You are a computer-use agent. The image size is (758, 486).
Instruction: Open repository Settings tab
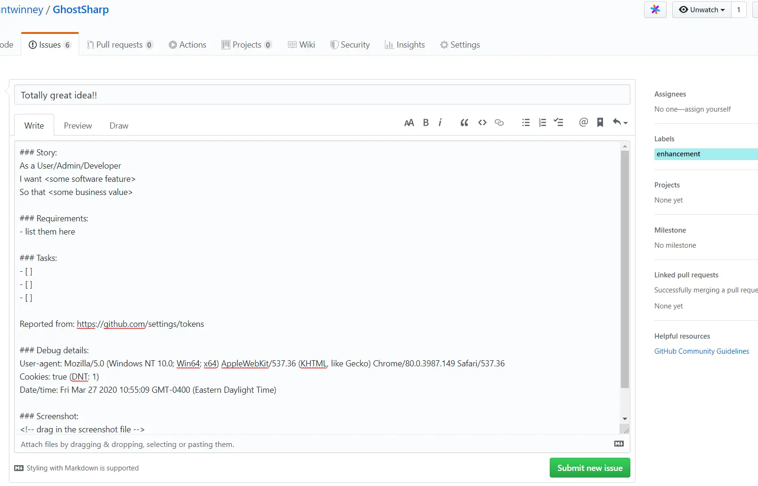click(460, 45)
